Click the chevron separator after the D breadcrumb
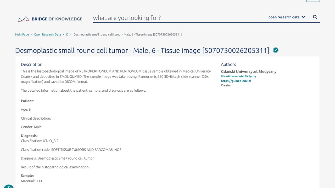Screen dimensions: 335x188 click(71, 34)
